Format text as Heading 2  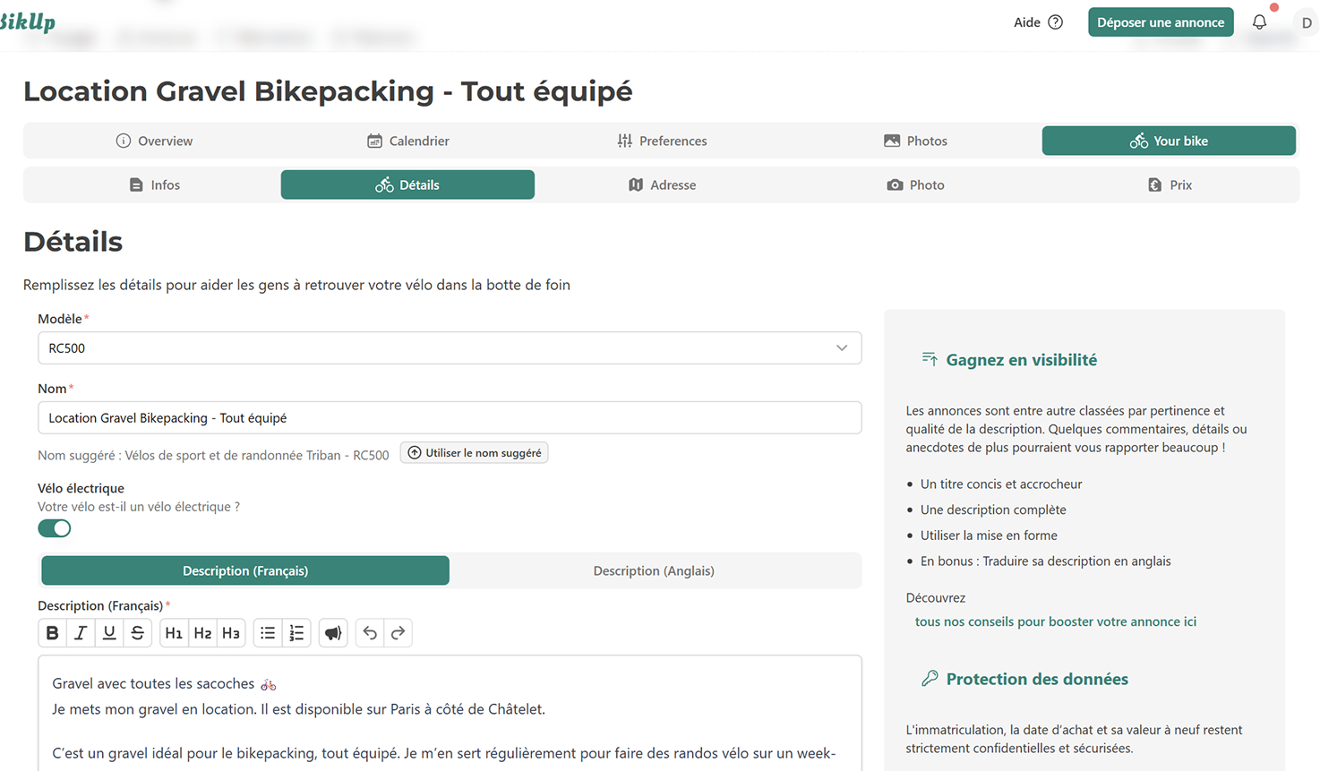click(x=202, y=632)
